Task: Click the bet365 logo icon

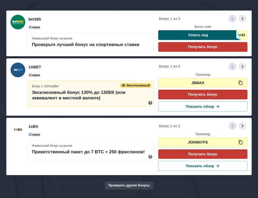Action: pyautogui.click(x=18, y=22)
